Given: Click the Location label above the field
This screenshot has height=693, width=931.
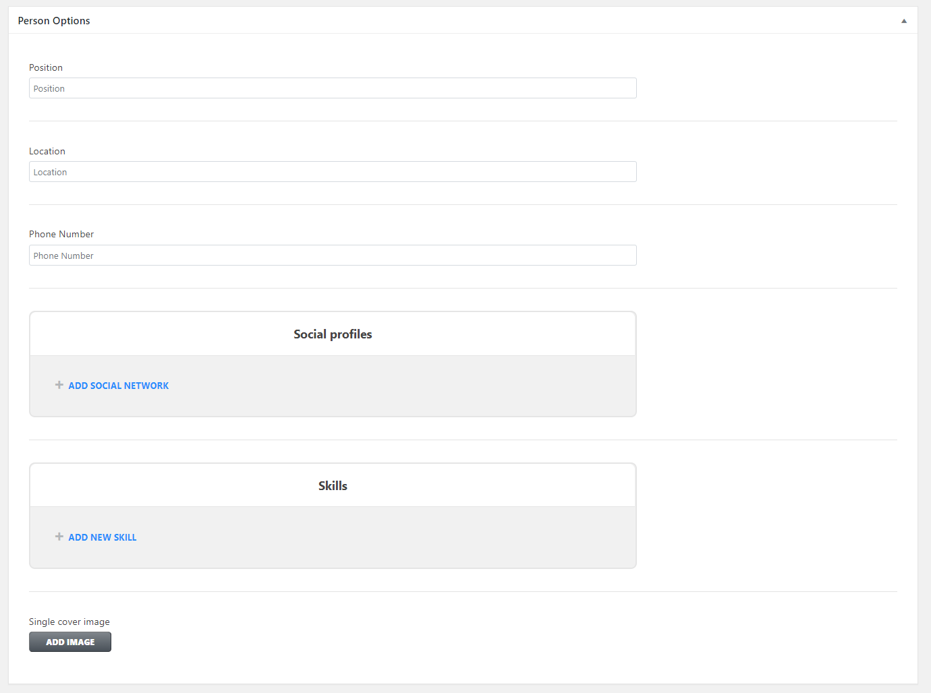Looking at the screenshot, I should tap(47, 151).
